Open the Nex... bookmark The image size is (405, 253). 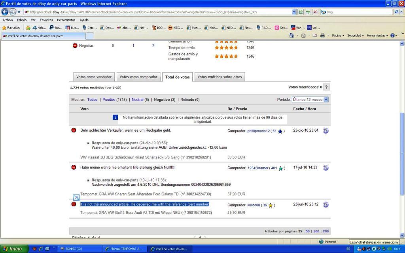tap(246, 28)
